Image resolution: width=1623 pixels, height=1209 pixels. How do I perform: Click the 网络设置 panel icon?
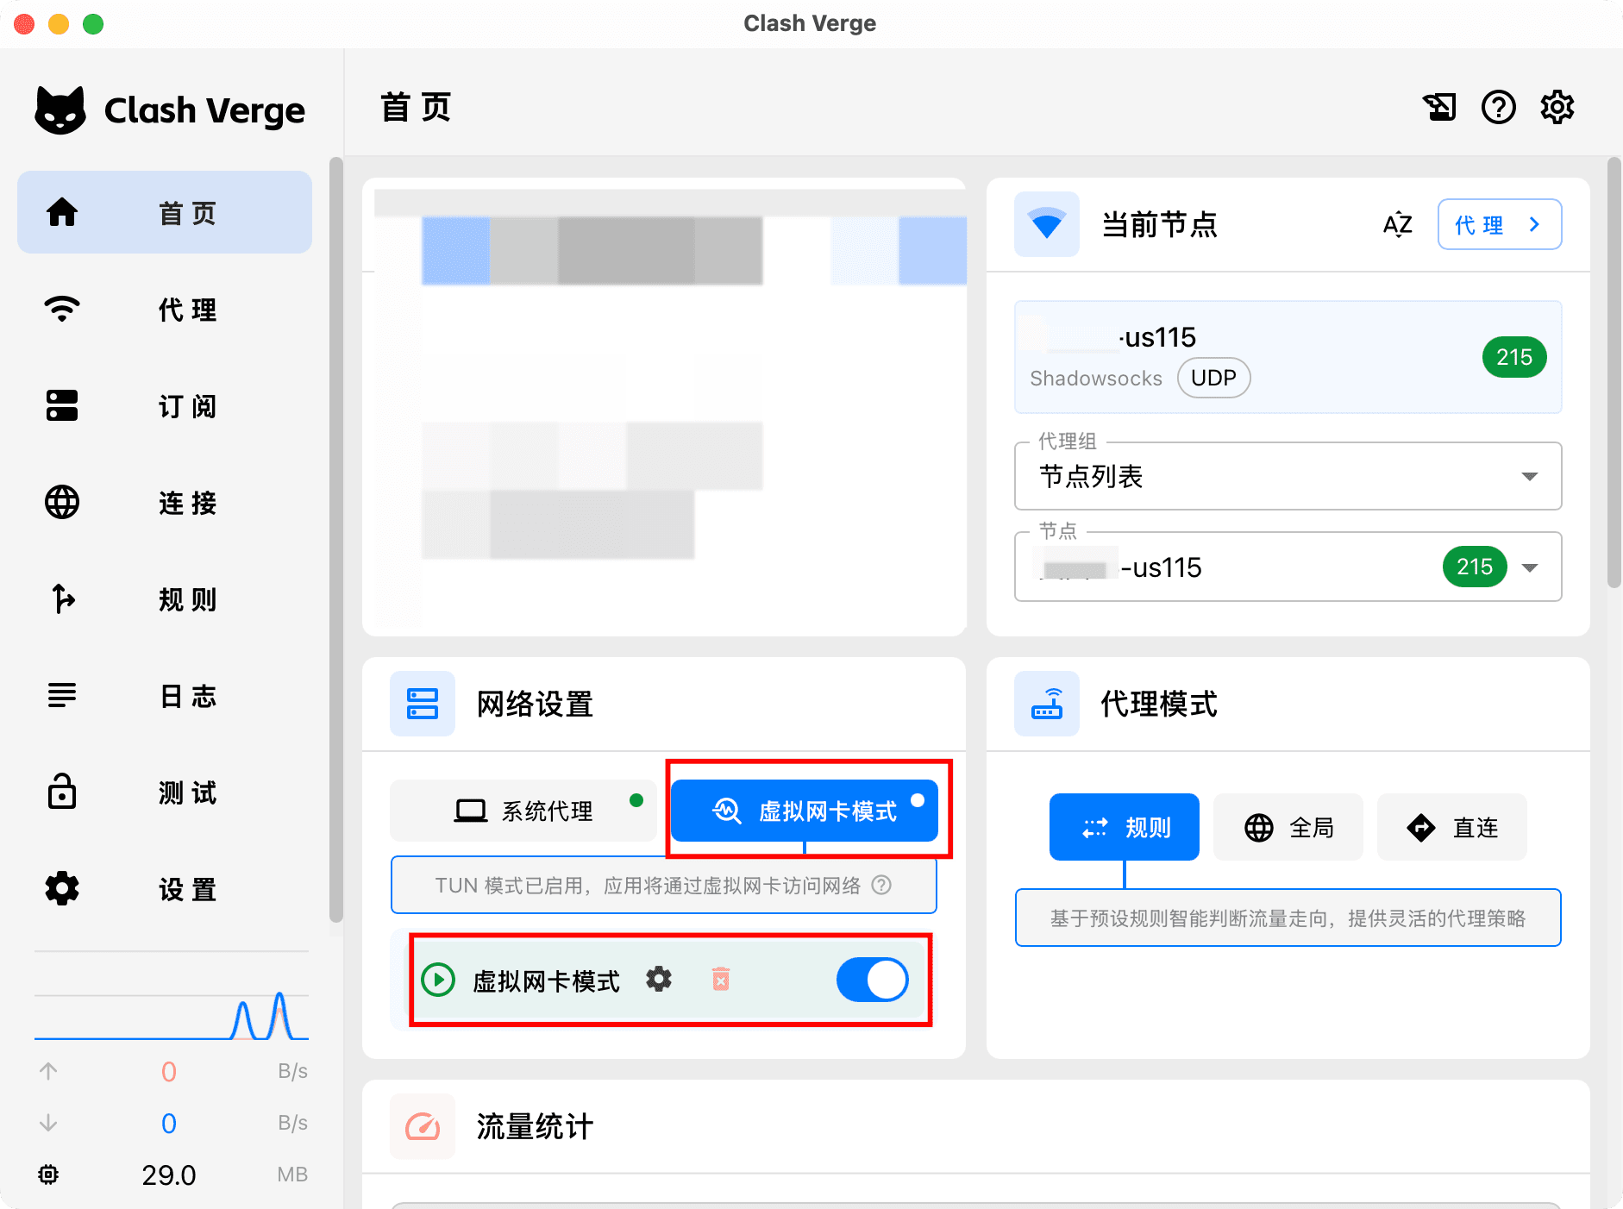point(423,704)
